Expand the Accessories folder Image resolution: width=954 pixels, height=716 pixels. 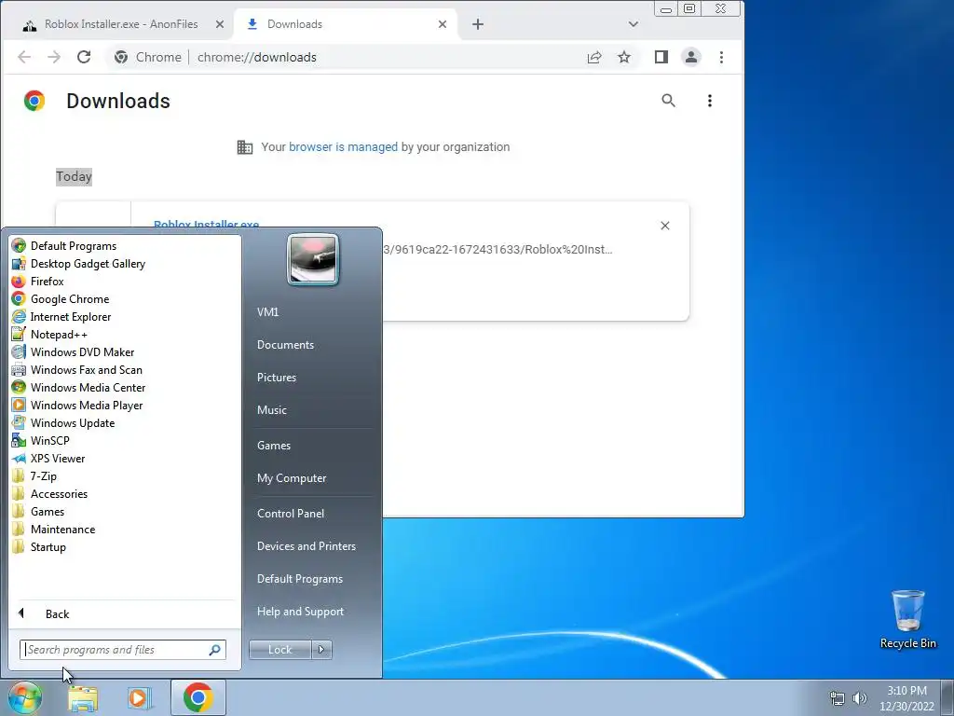click(59, 494)
